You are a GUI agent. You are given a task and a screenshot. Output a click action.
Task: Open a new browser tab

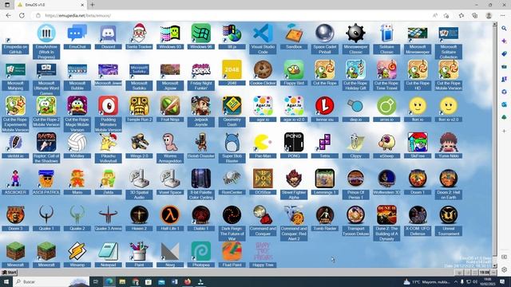pos(93,5)
